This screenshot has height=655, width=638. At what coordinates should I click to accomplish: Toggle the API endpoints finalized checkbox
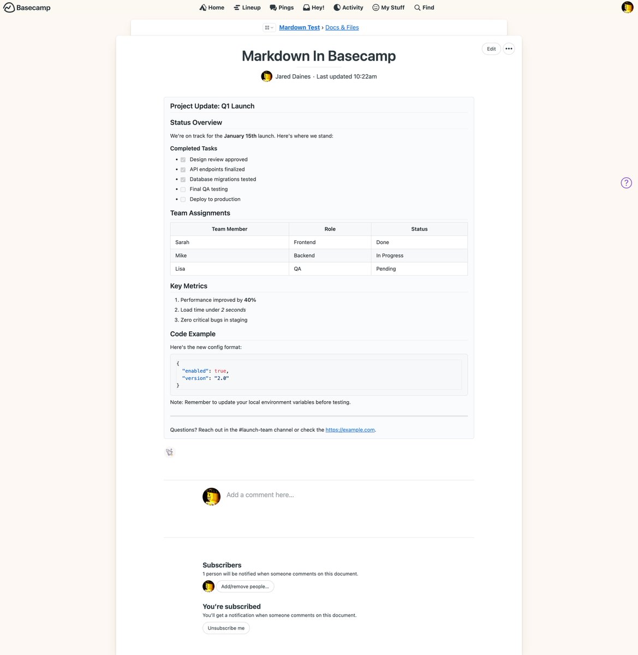[183, 170]
